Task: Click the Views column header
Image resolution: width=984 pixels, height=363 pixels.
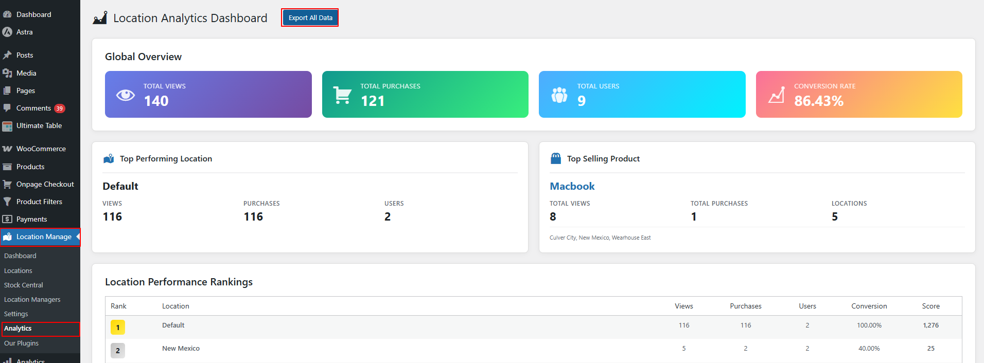Action: click(684, 306)
